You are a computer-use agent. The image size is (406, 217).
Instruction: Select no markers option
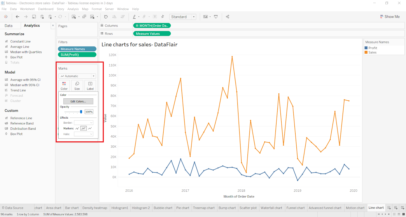(90, 128)
